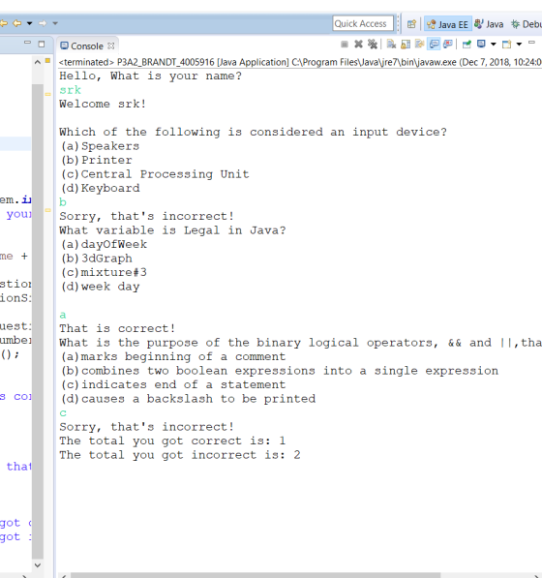Click the editor vertical scrollbar track
The image size is (542, 578).
point(38,320)
